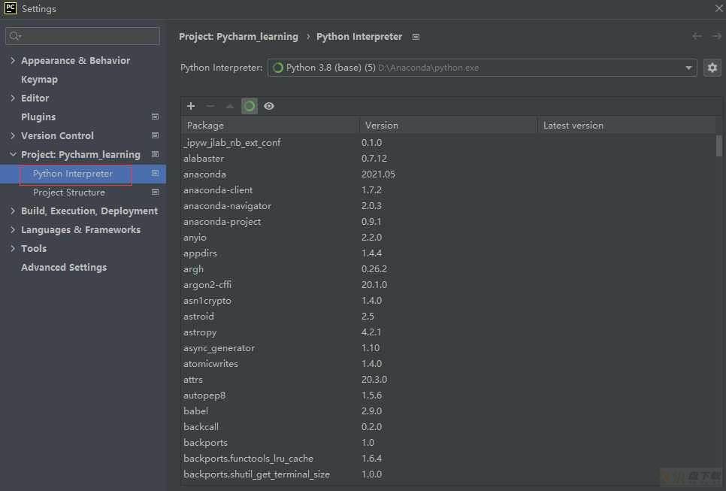This screenshot has width=726, height=491.
Task: Collapse Project: Pycharm_learning section
Action: point(13,154)
